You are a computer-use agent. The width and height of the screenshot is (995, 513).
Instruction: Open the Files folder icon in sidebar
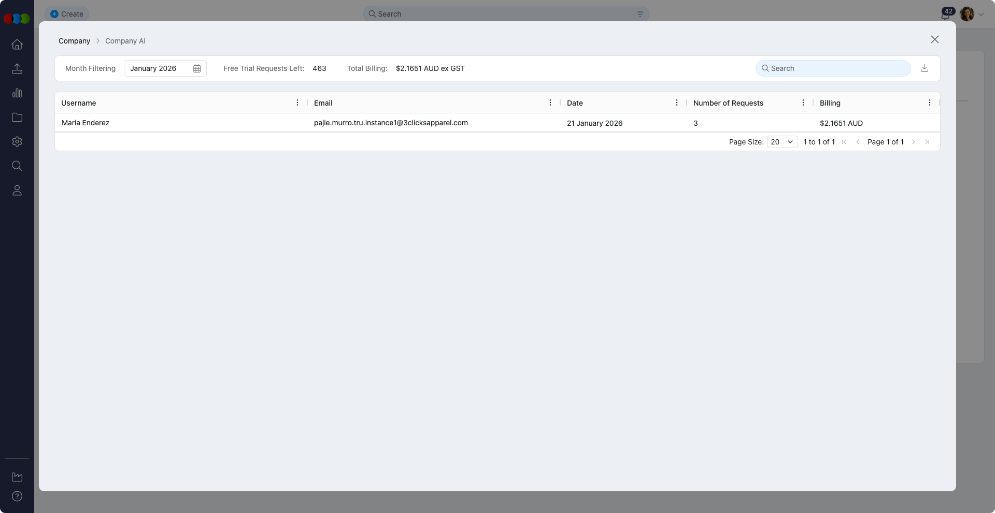click(17, 118)
